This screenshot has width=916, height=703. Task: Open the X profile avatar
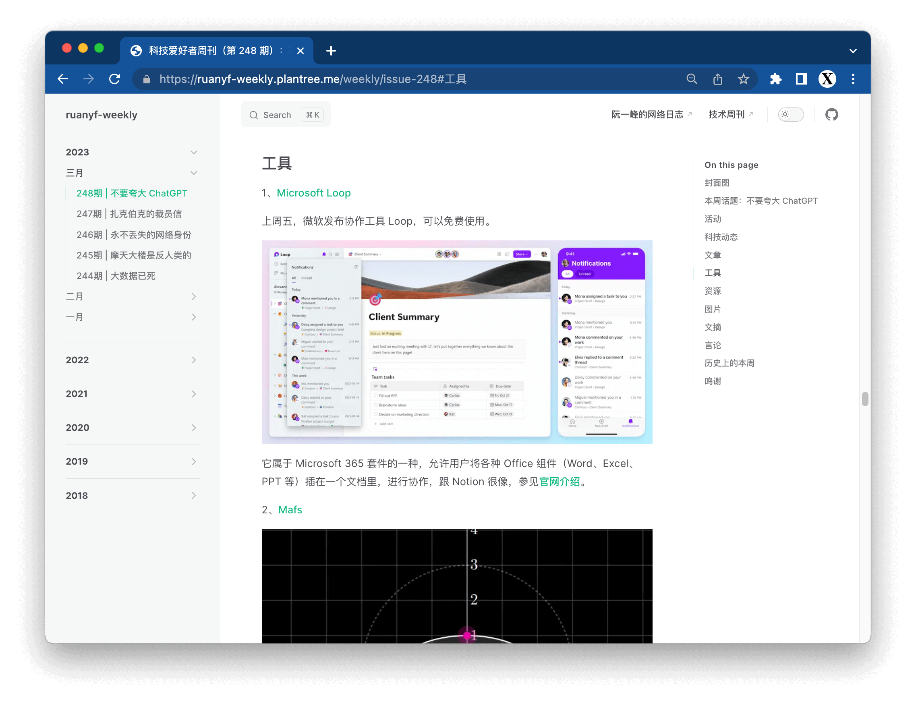pos(827,79)
